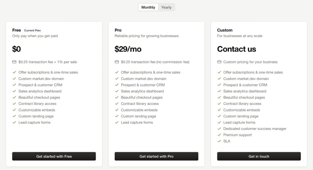Viewport: 313px width, 170px height.
Task: Click the Get in touch button
Action: tap(259, 156)
